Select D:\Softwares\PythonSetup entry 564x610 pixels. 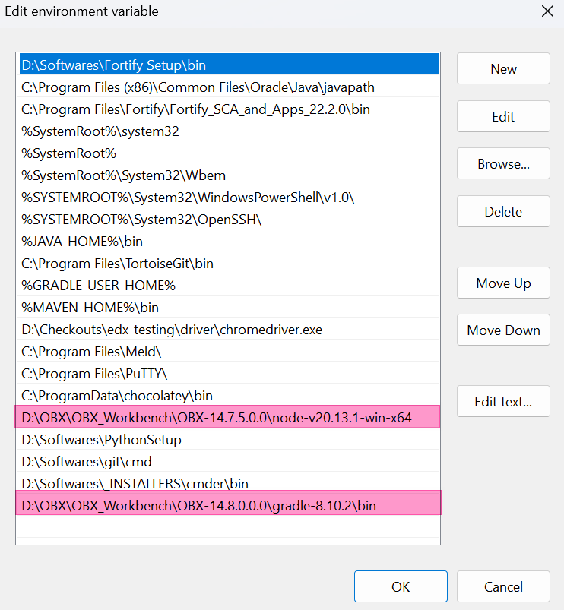[x=230, y=440]
